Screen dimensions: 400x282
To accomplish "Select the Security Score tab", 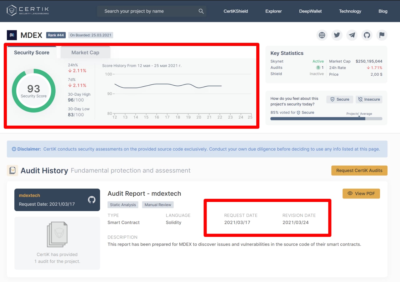I will pyautogui.click(x=32, y=53).
